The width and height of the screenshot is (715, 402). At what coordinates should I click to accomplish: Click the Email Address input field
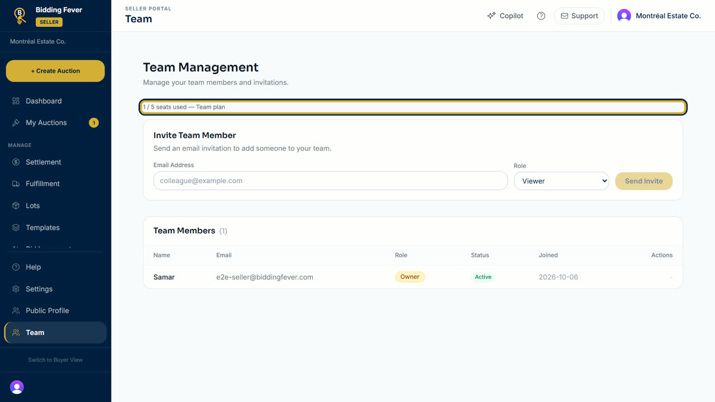(330, 181)
